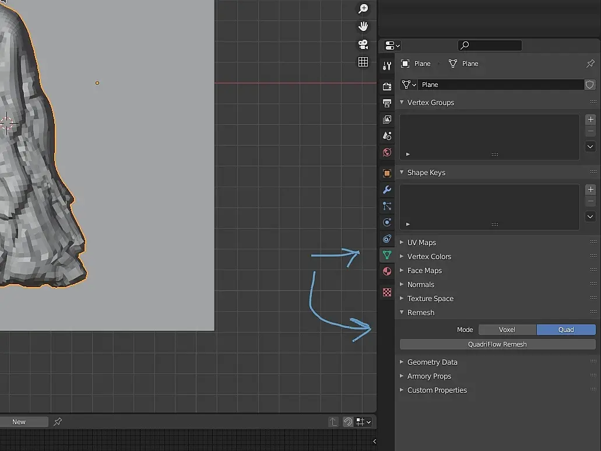Select Voxel remesh mode
The image size is (601, 451).
click(507, 330)
